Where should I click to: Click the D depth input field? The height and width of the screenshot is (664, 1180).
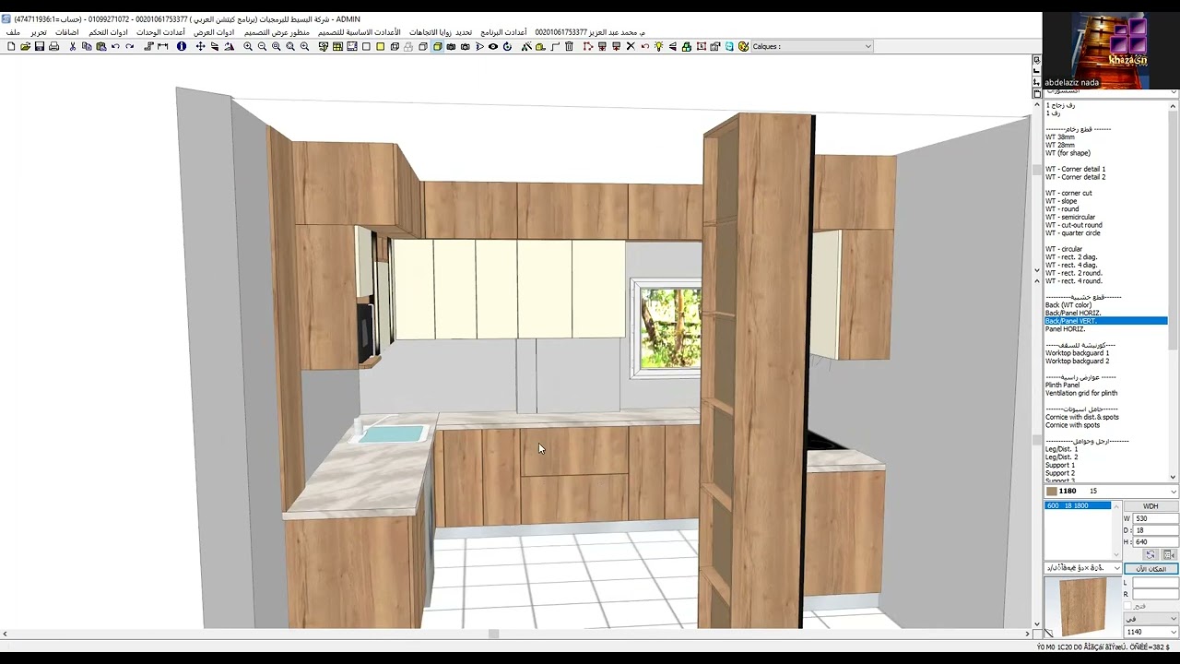[x=1155, y=530]
